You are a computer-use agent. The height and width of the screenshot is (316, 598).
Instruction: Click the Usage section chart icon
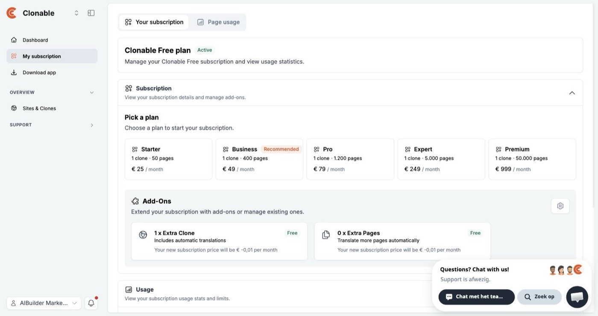[129, 290]
